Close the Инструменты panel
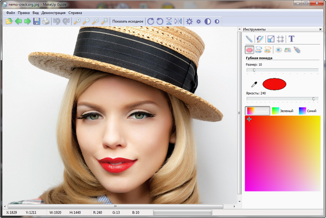Image resolution: width=326 pixels, height=218 pixels. (322, 29)
